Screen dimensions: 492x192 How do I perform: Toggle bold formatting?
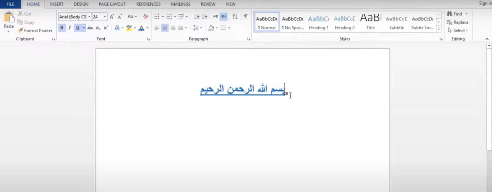click(x=62, y=28)
